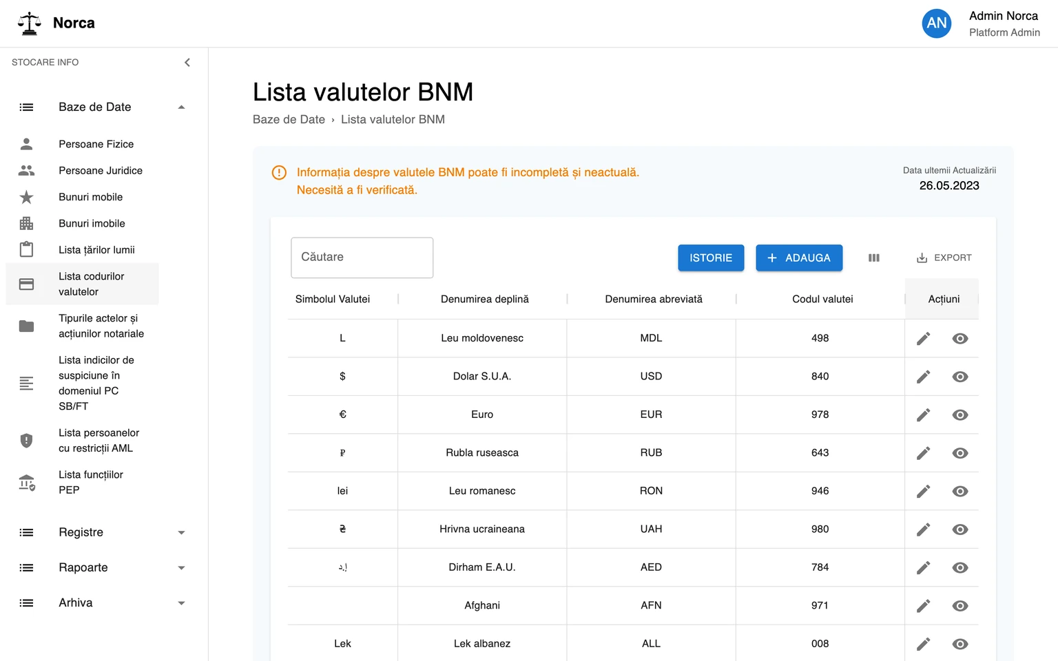
Task: View the Hrivna ucraineana row details
Action: (960, 529)
